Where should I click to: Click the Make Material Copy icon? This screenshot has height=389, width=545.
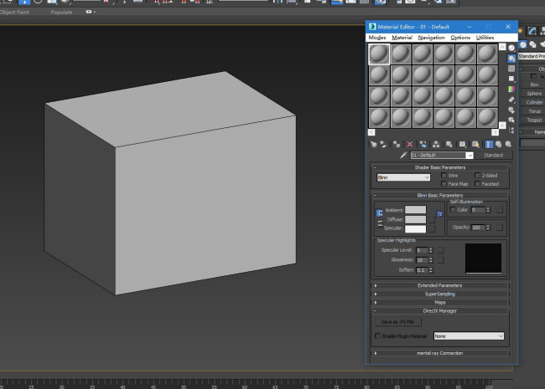point(423,144)
